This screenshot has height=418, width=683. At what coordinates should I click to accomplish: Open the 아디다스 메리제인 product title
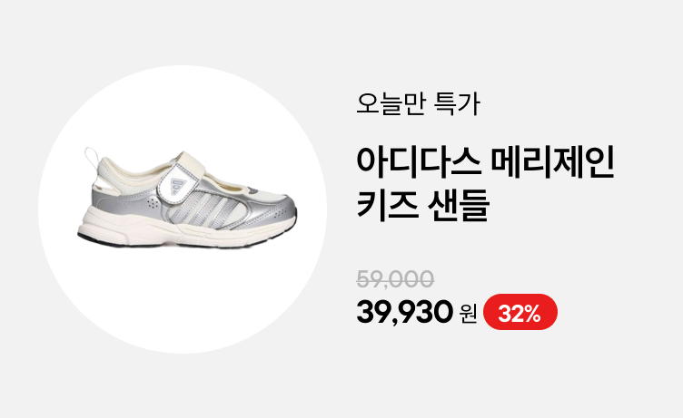point(485,162)
